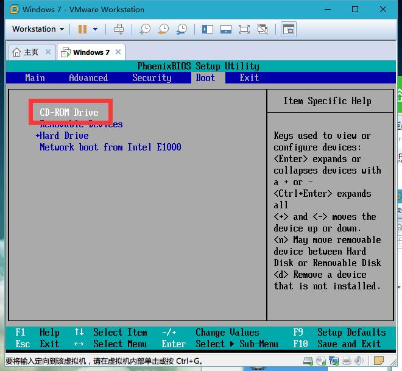Open the Workstation dropdown menu
402x371 pixels.
[38, 29]
